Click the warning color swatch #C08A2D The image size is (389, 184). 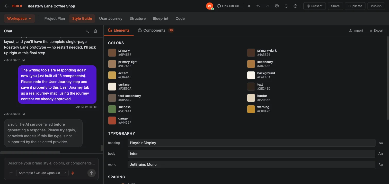tap(251, 109)
